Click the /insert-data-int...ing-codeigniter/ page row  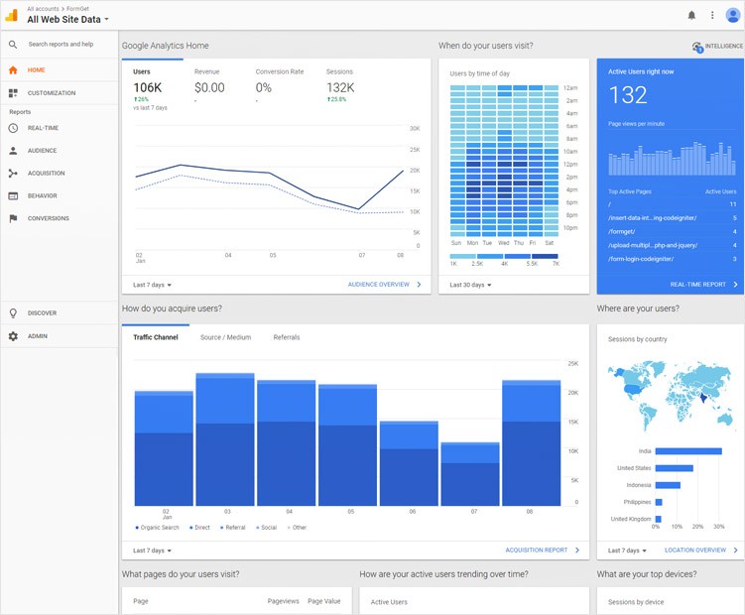coord(673,218)
